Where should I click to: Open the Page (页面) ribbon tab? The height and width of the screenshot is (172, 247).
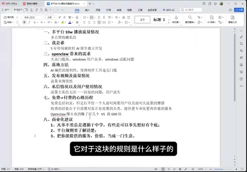(x=98, y=10)
